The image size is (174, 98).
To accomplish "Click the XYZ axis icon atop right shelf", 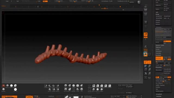I will coord(146,6).
